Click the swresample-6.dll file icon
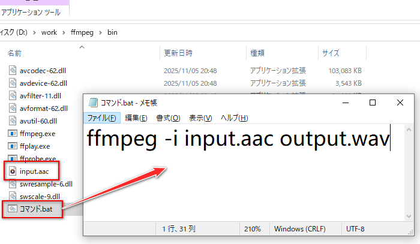Screen dimensions: 420x244 [13, 184]
